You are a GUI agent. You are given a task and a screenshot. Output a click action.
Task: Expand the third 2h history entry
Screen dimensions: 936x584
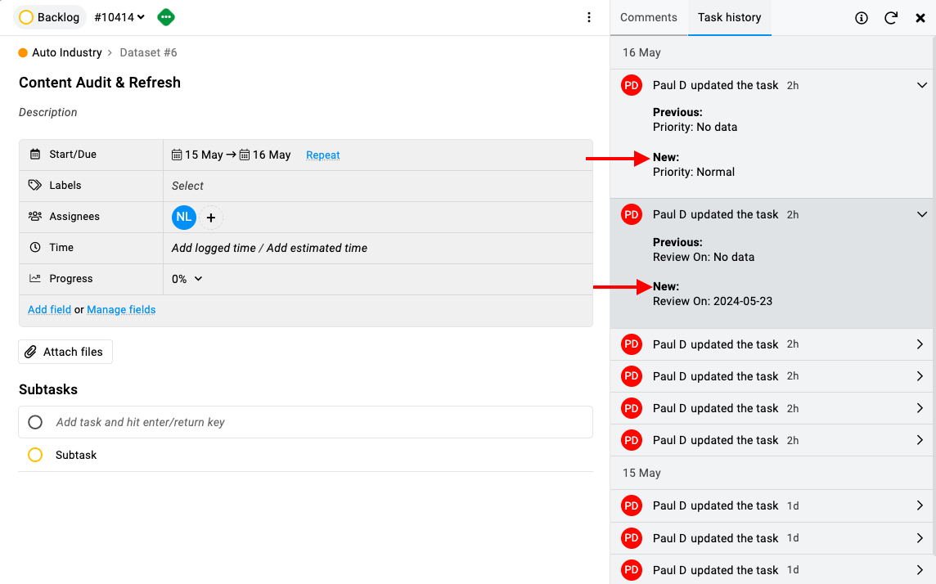pos(920,344)
